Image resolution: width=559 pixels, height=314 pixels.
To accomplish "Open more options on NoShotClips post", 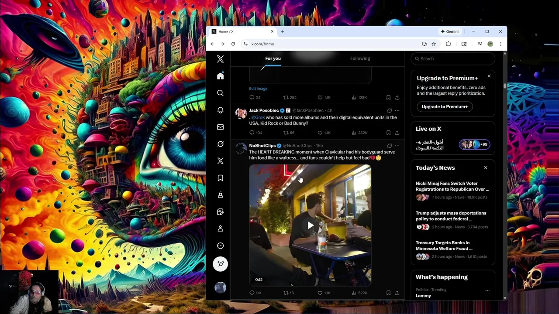I will [397, 146].
